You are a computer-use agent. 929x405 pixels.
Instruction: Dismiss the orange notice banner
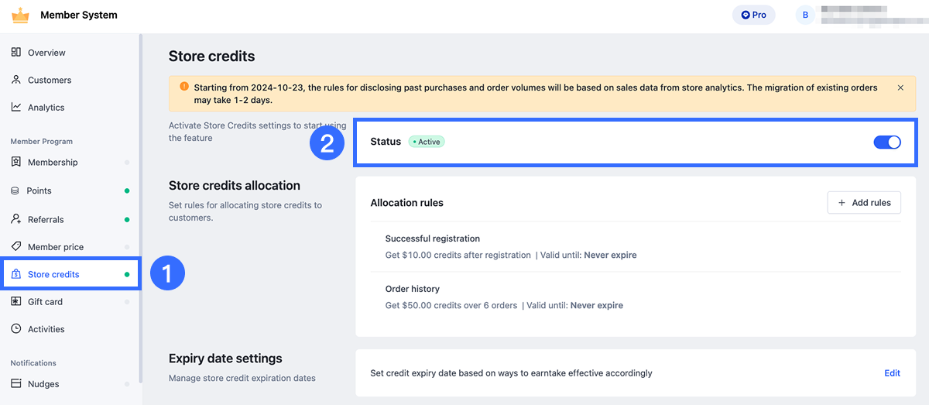point(900,88)
